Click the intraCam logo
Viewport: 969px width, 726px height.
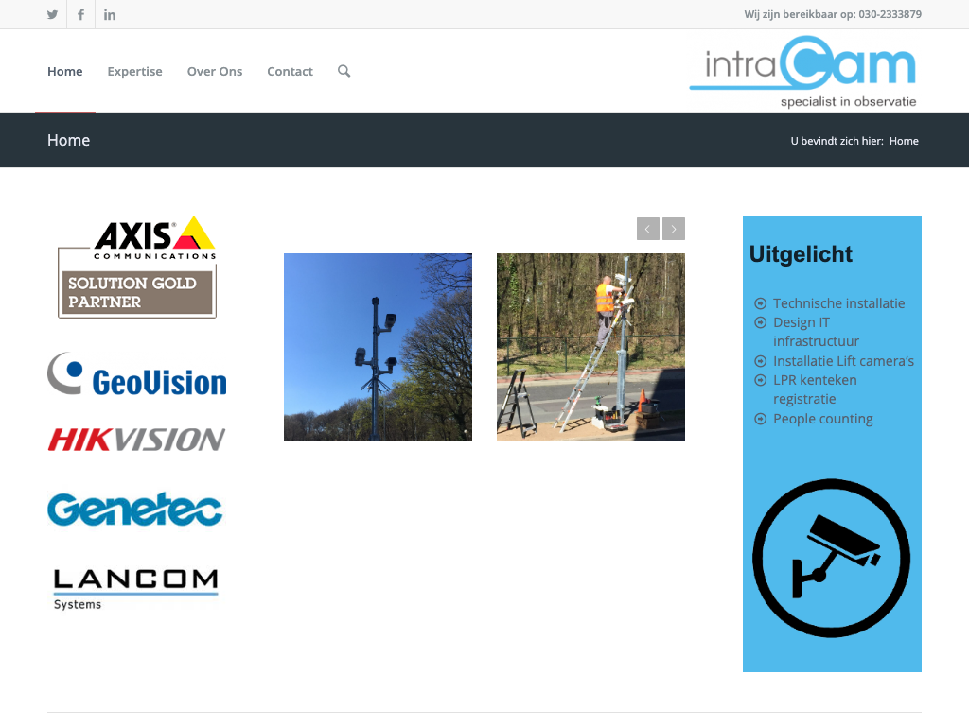tap(803, 72)
